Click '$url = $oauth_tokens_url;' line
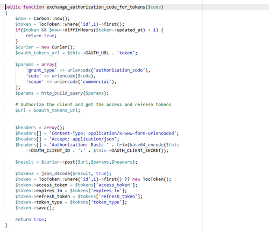Image resolution: width=269 pixels, height=232 pixels. (x=47, y=110)
